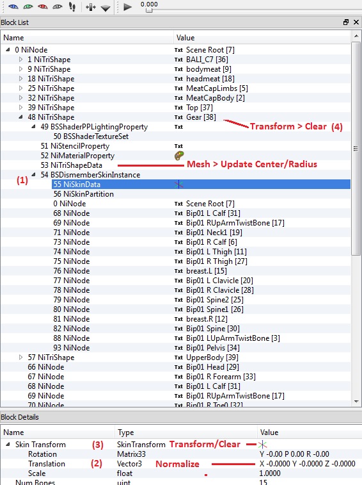Expand the 1 NiTriShape BALI_C7 node

tap(20, 60)
